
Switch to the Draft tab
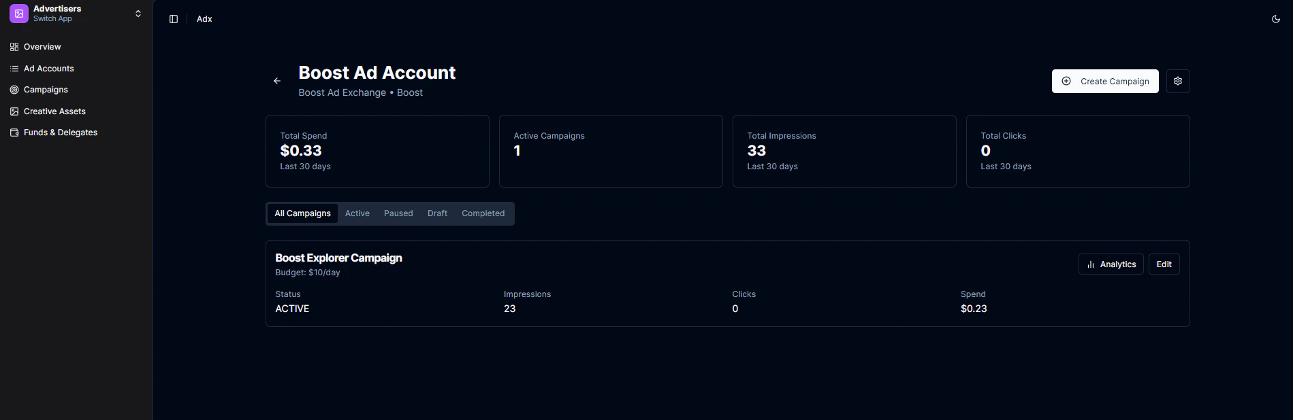(x=437, y=213)
